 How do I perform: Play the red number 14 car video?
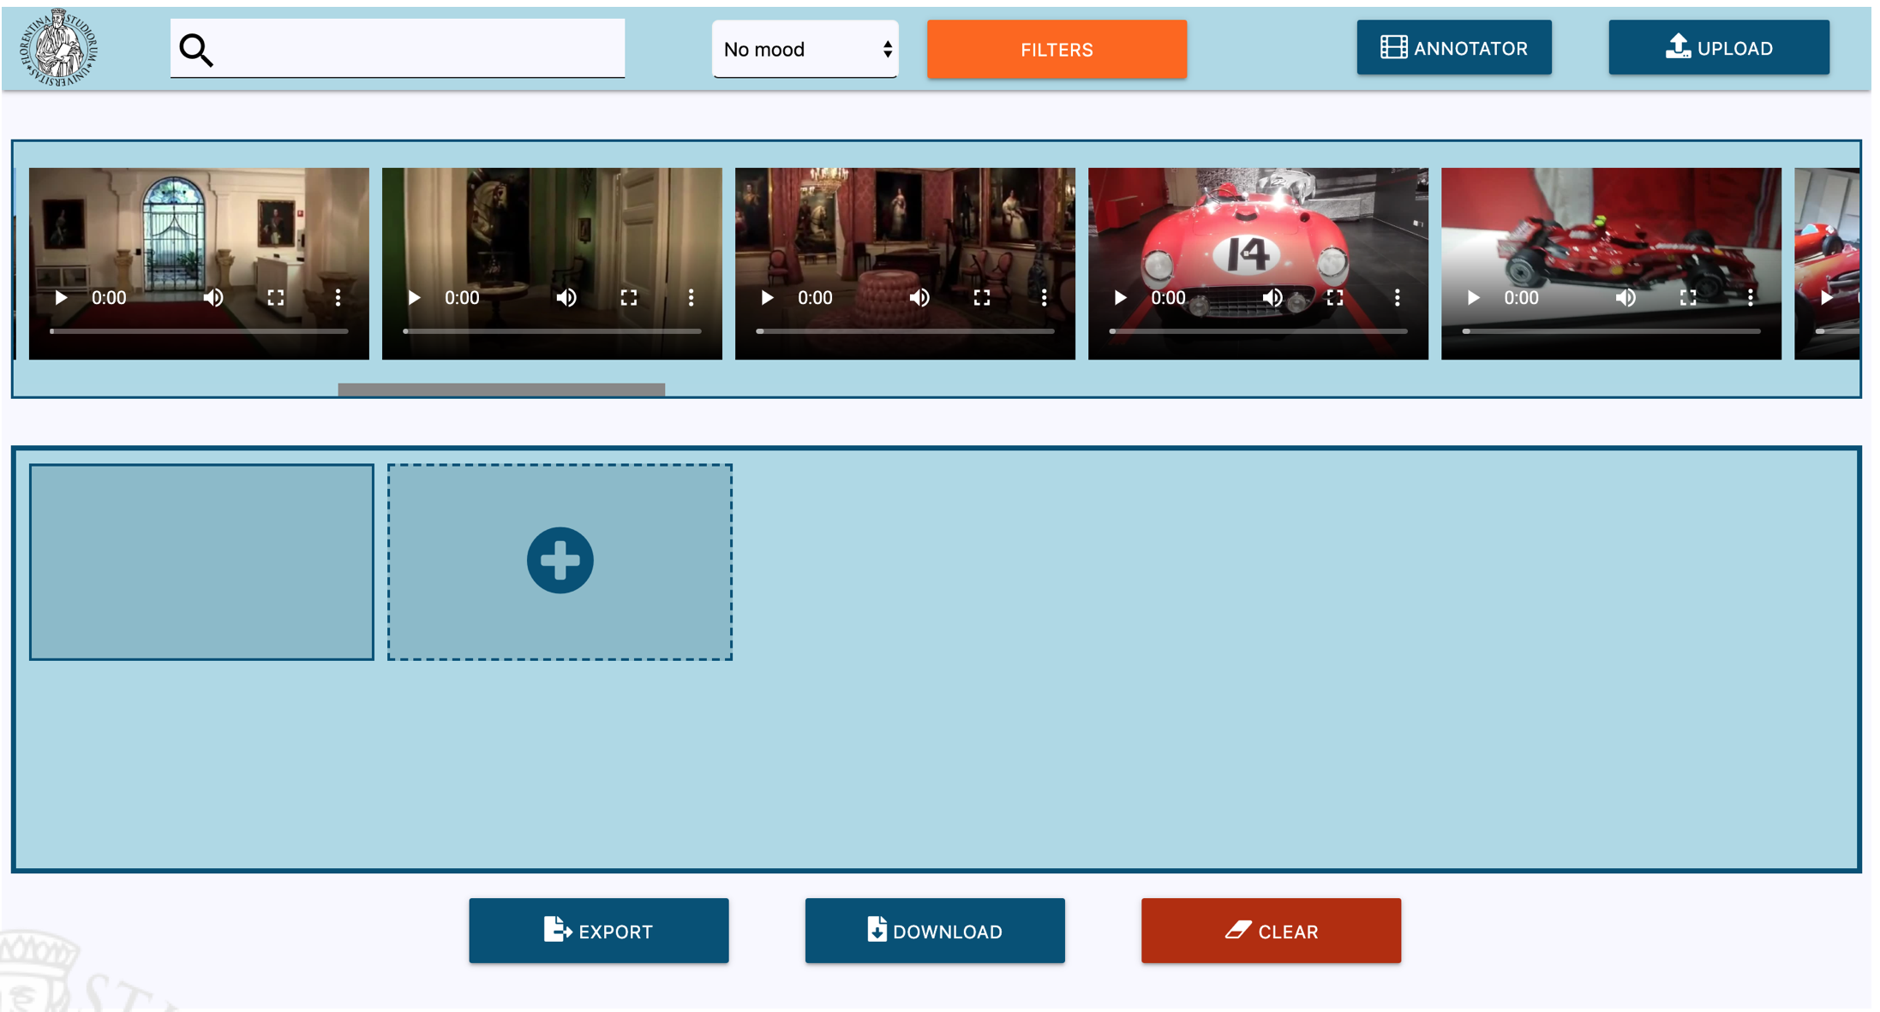pyautogui.click(x=1120, y=298)
